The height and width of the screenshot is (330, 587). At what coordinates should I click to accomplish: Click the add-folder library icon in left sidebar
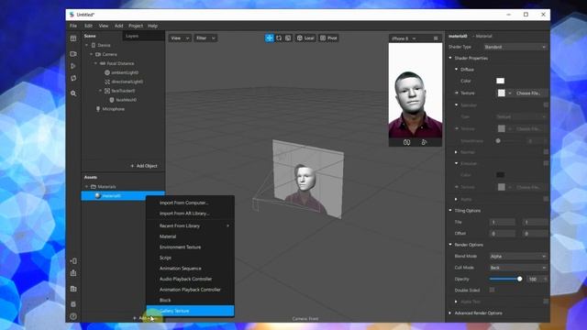[x=73, y=289]
